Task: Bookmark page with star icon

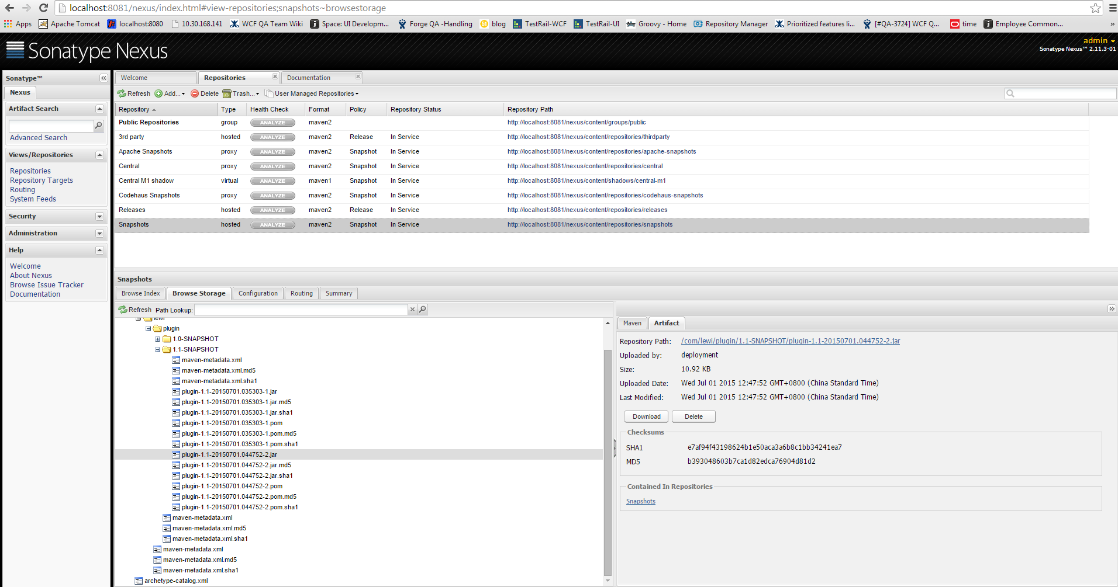Action: pyautogui.click(x=1095, y=8)
